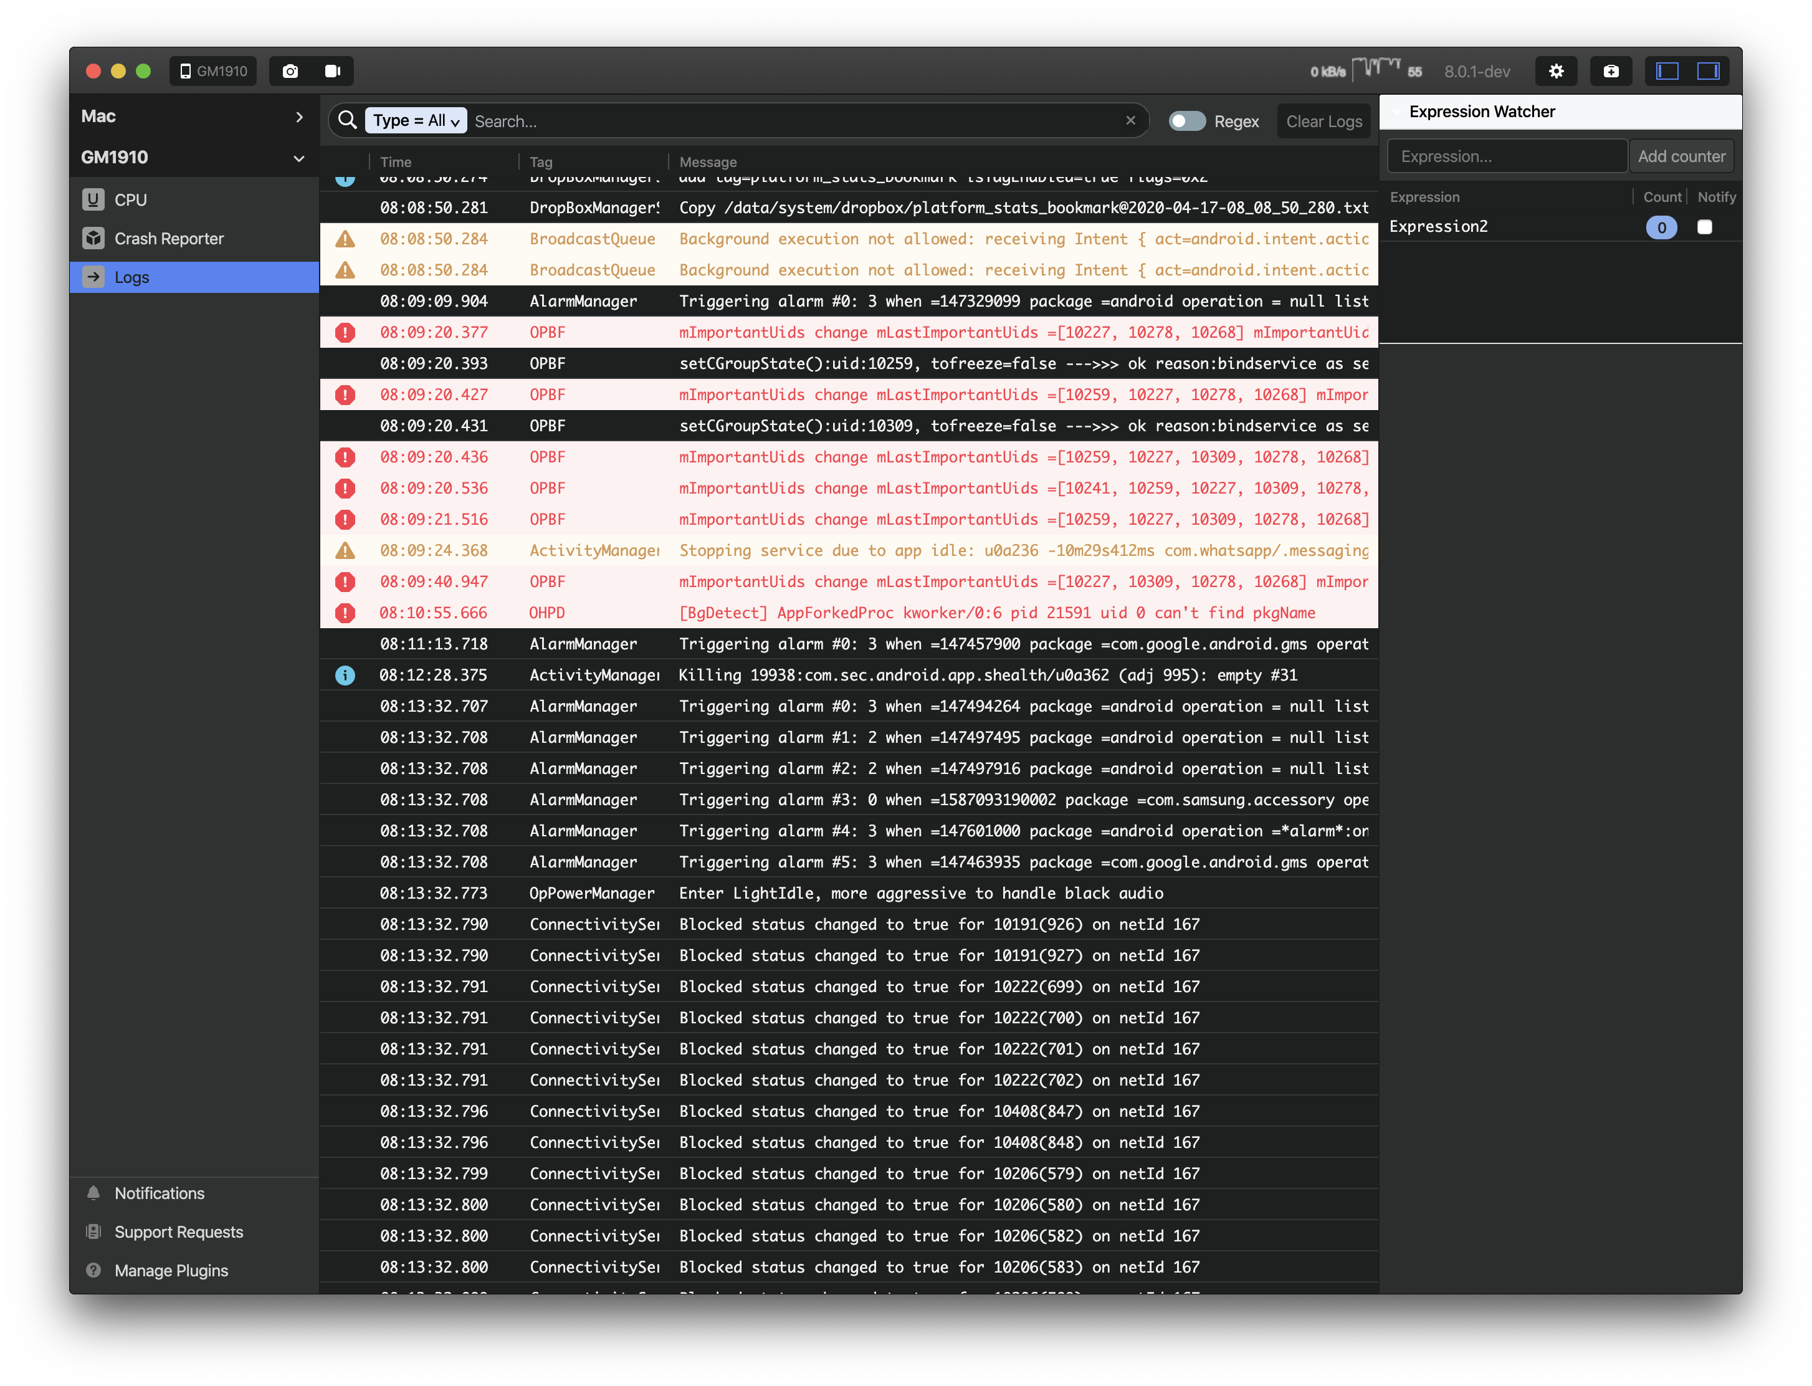Select Triggering alarm #4 log row
The image size is (1812, 1386).
click(x=849, y=831)
